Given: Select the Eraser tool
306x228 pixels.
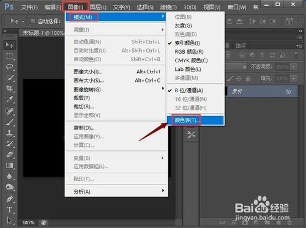Looking at the screenshot, I should coord(9,155).
